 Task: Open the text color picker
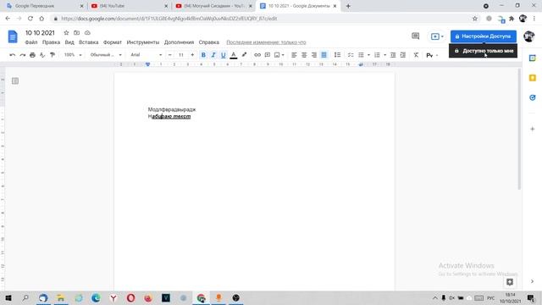[234, 55]
